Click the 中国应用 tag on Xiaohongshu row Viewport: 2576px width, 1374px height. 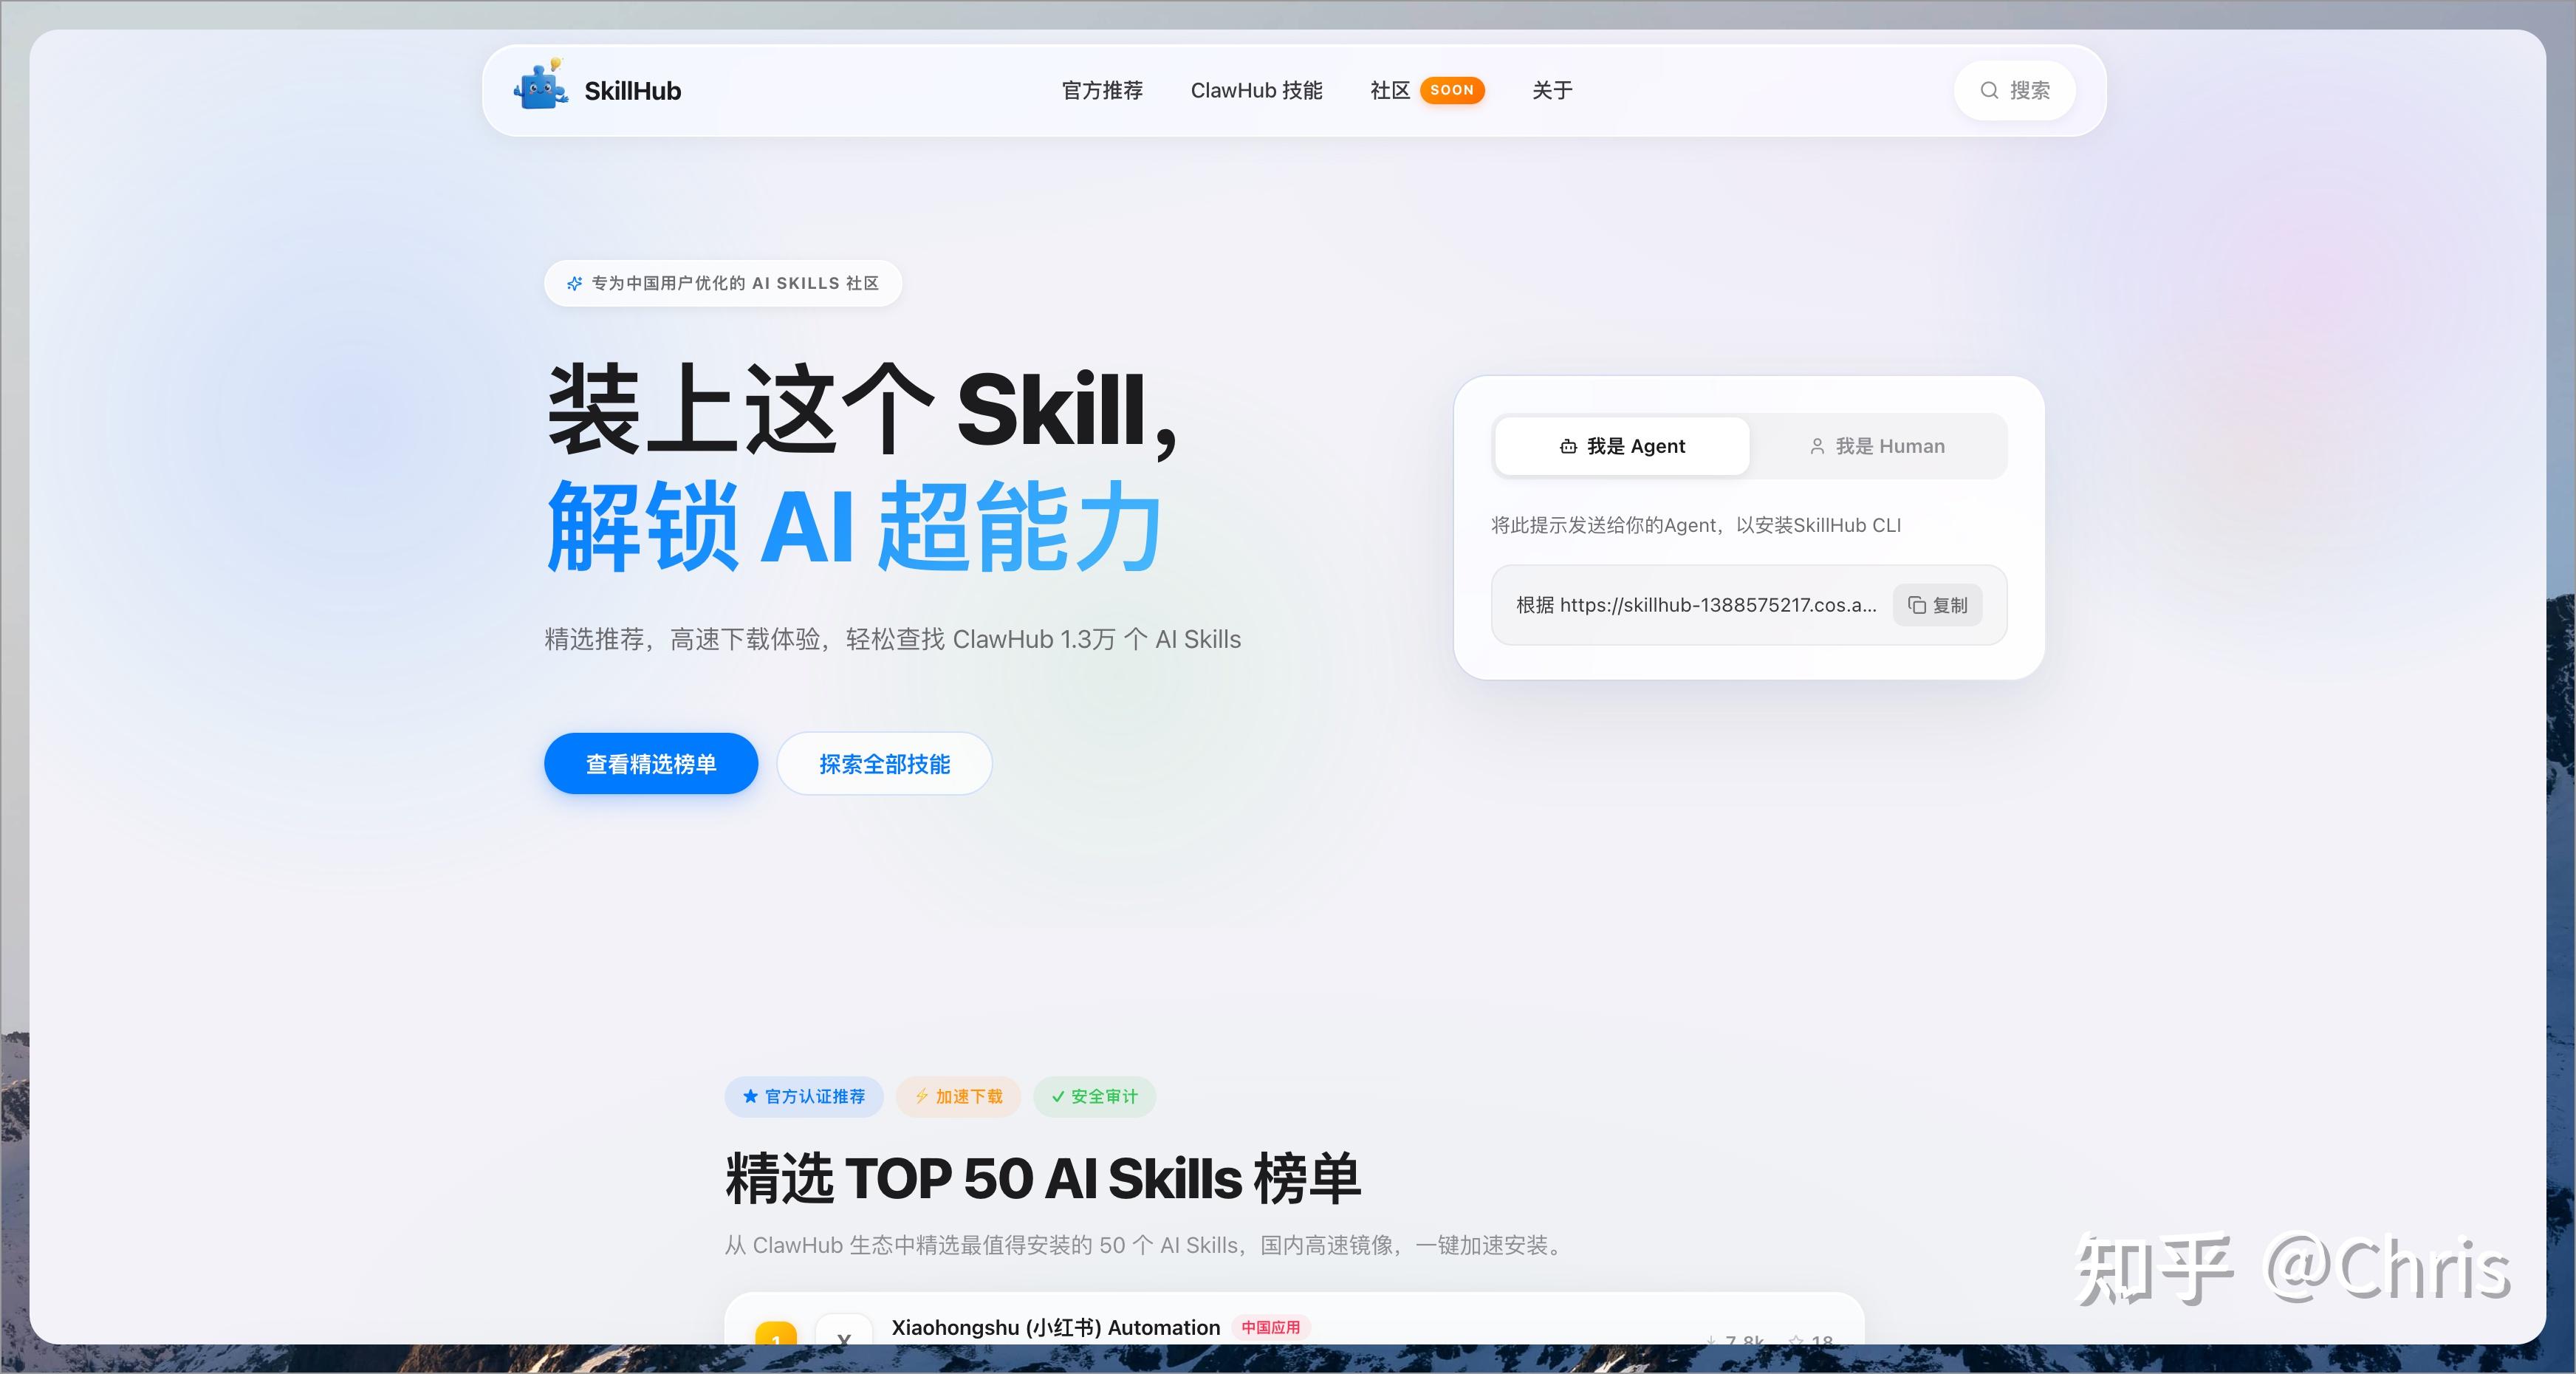[1270, 1328]
